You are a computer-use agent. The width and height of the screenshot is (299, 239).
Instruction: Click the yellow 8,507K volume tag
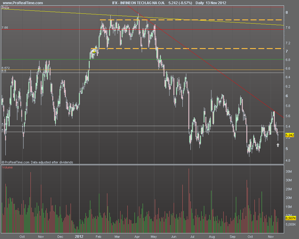pyautogui.click(x=291, y=218)
